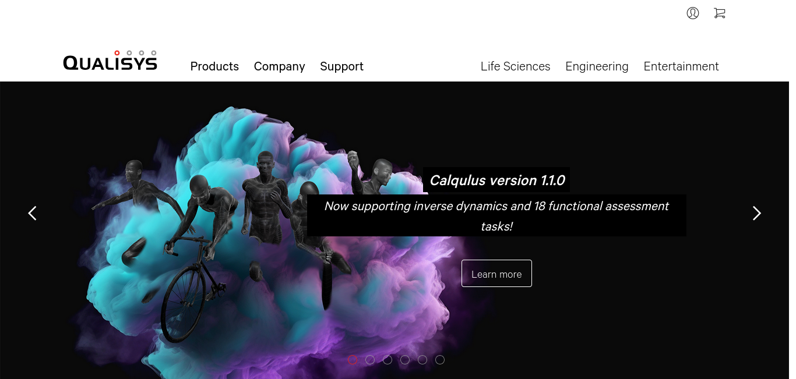The width and height of the screenshot is (796, 379).
Task: Click the Learn more button
Action: pyautogui.click(x=496, y=274)
